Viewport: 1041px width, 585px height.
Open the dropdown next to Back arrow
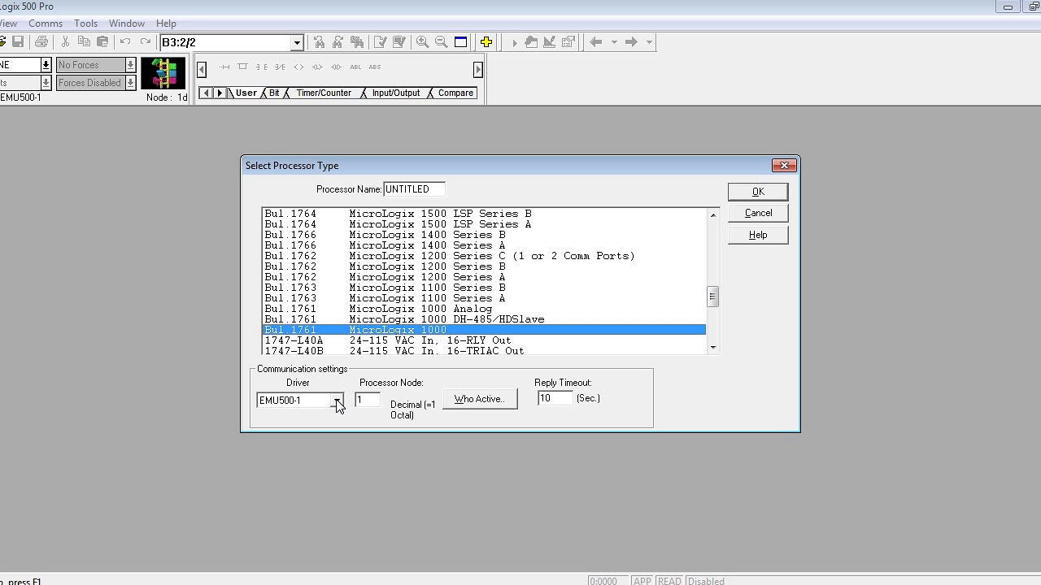[614, 42]
